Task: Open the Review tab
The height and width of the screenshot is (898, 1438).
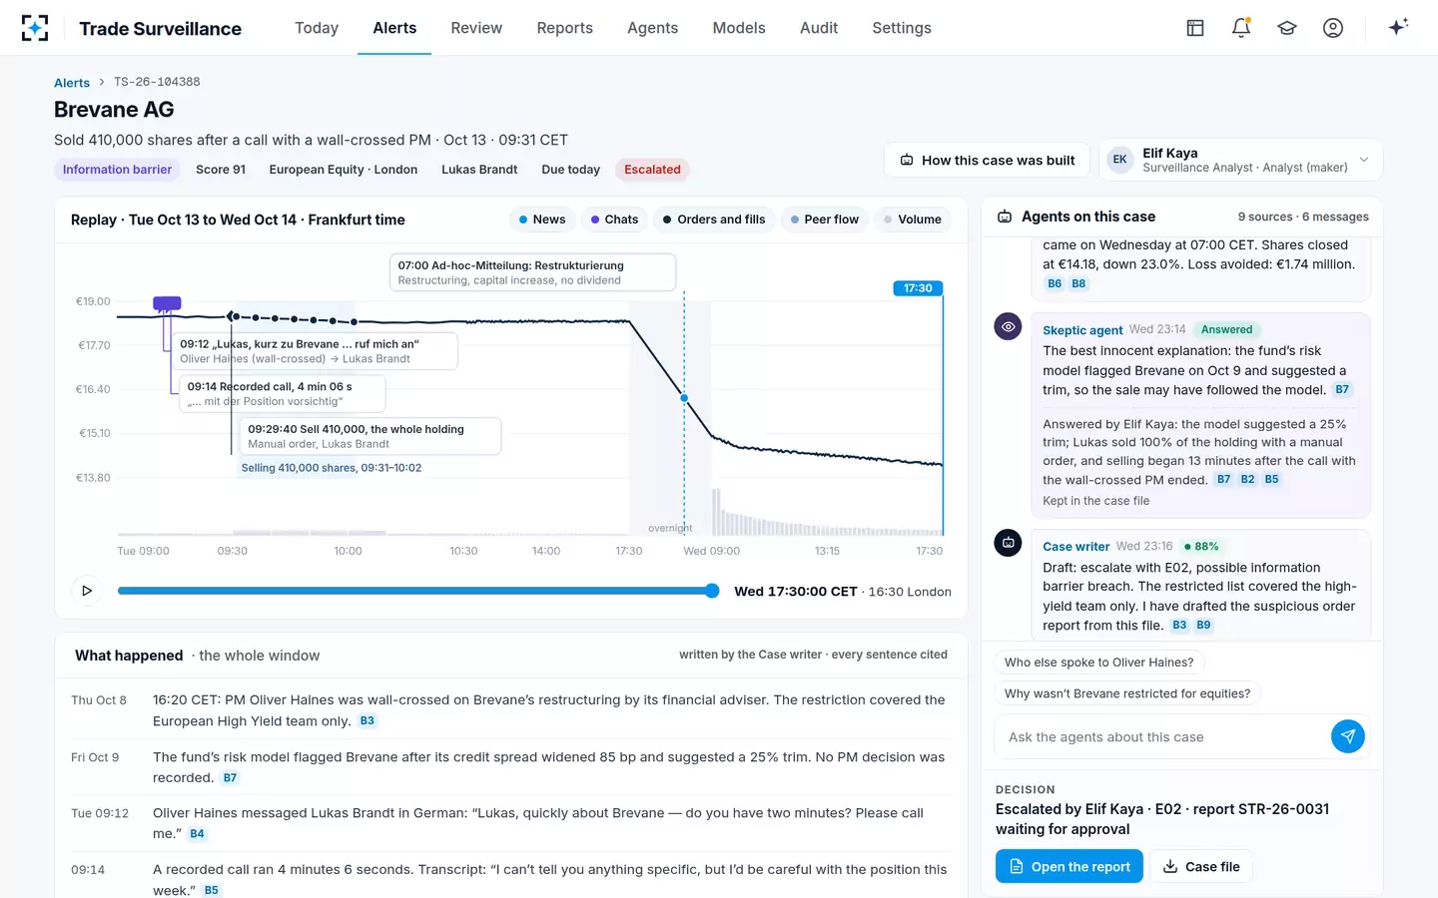Action: coord(476,28)
